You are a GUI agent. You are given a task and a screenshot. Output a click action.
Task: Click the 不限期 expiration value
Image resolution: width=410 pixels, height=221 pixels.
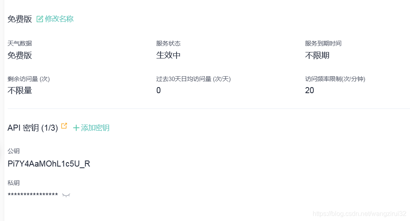(x=317, y=55)
